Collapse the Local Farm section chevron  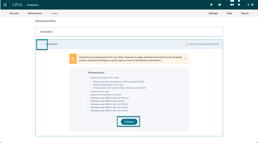(x=41, y=44)
